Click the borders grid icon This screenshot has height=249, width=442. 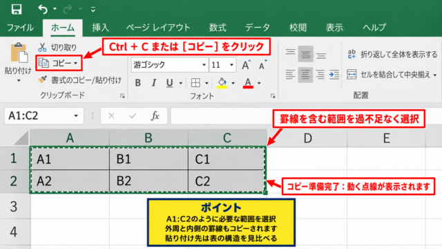195,83
